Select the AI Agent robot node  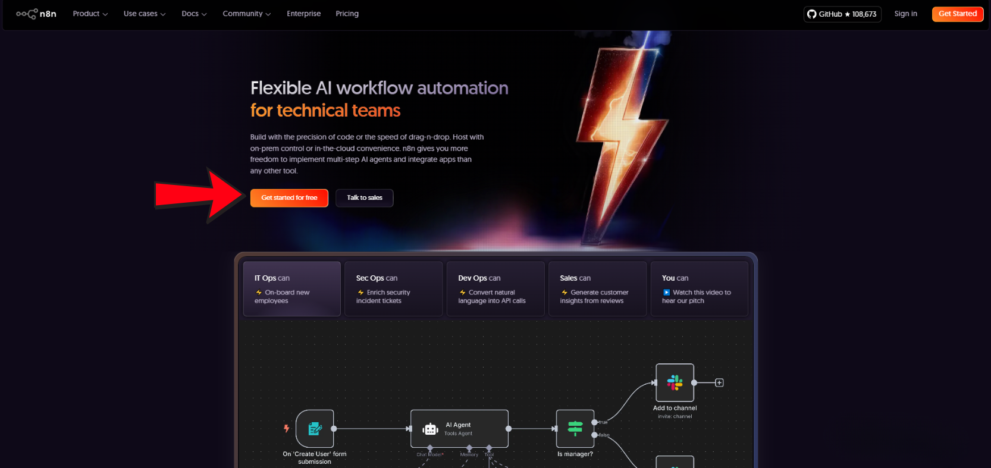pos(459,428)
